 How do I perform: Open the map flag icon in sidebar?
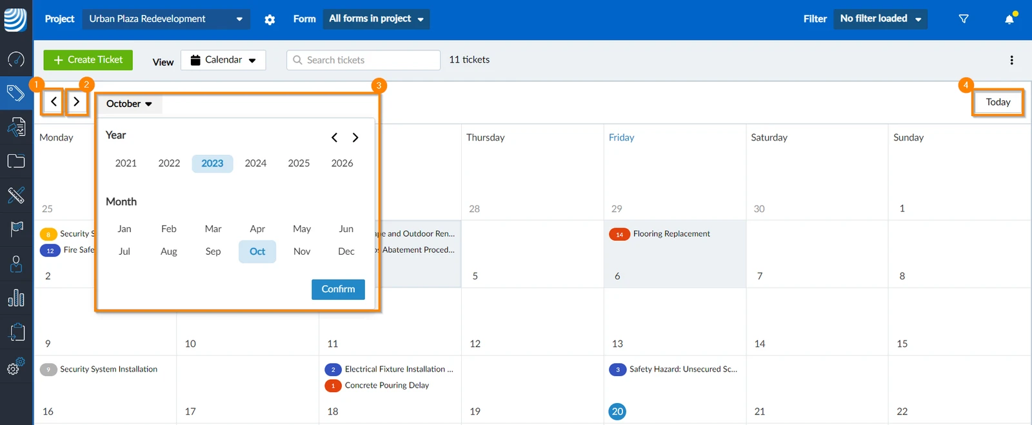tap(16, 228)
